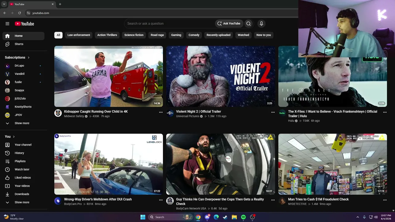
Task: Open Spotify from the taskbar
Action: pos(243,217)
